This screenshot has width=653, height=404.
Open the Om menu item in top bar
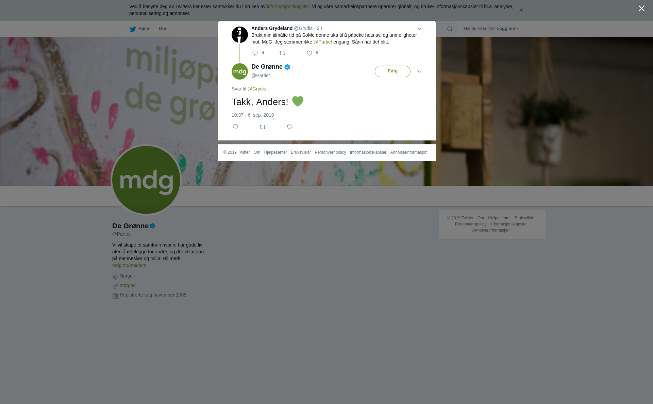tap(162, 29)
